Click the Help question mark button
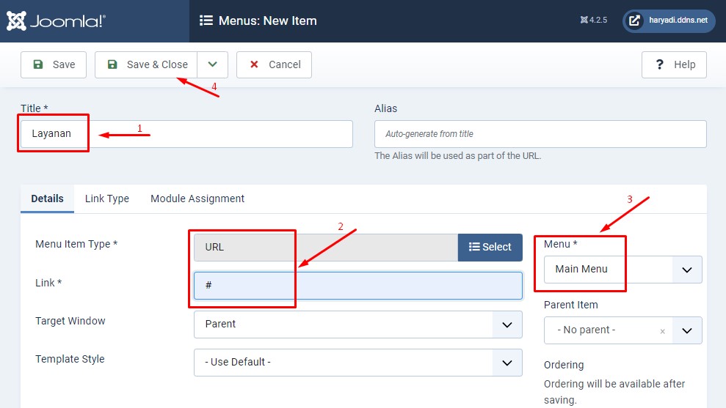 coord(674,64)
